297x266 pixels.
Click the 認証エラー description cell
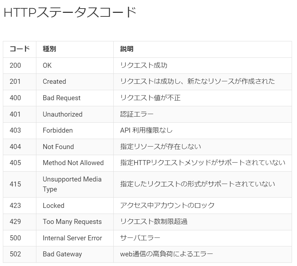pyautogui.click(x=137, y=114)
